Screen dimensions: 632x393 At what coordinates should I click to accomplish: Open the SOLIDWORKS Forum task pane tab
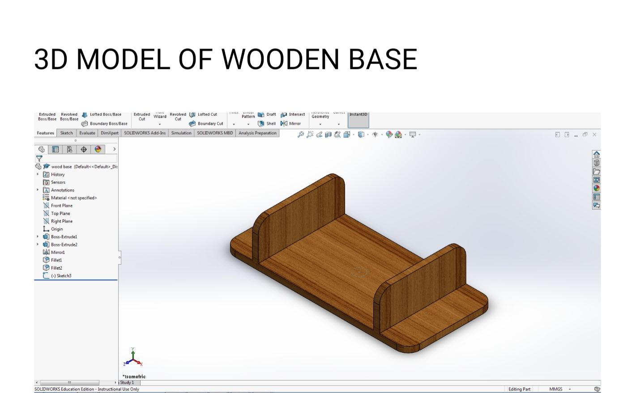click(x=596, y=205)
